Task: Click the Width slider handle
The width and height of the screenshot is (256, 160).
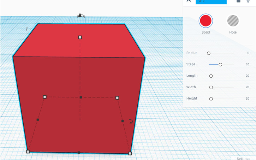Action: tap(211, 88)
